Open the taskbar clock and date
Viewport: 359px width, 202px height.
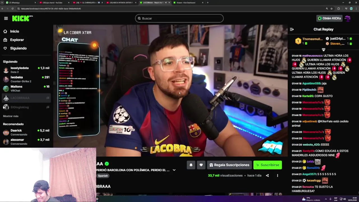click(353, 199)
